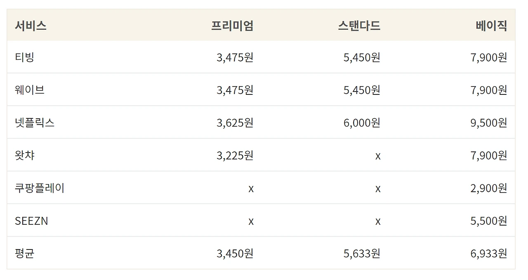Click 넷플릭스 standard price 6,000원
Image resolution: width=528 pixels, height=280 pixels.
(x=362, y=122)
